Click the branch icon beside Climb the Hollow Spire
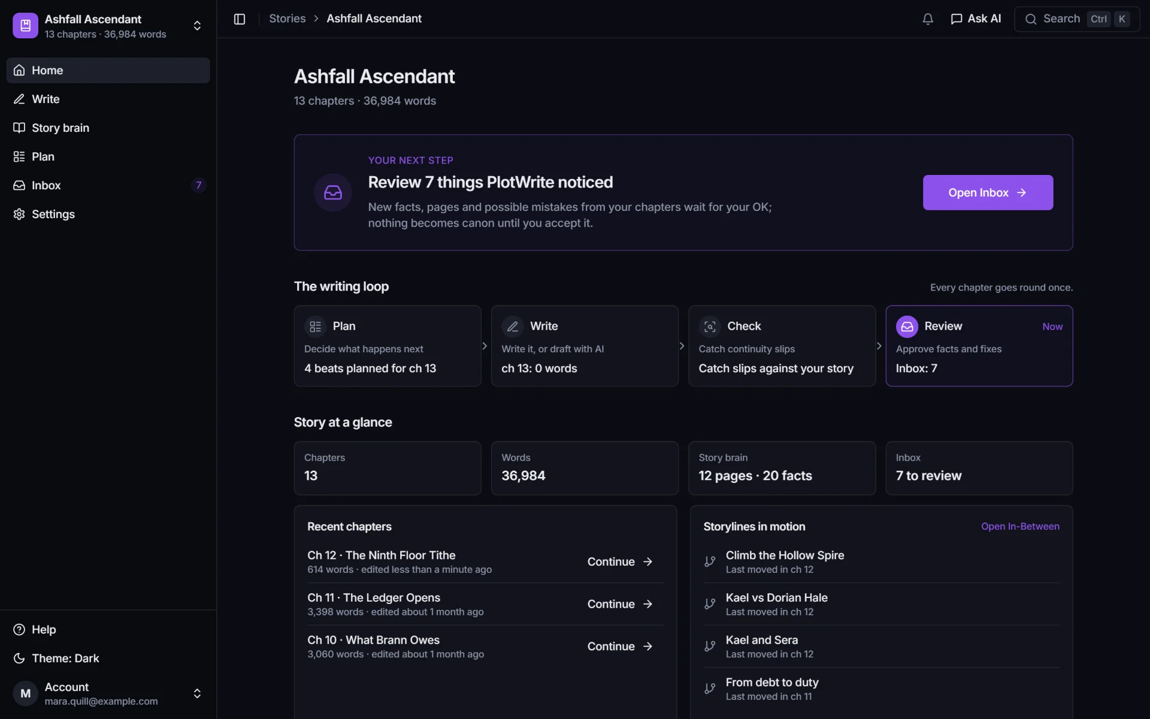Screen dimensions: 1150x719 [x=710, y=561]
